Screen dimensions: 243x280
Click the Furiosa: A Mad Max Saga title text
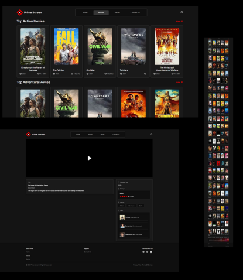[x=38, y=185]
